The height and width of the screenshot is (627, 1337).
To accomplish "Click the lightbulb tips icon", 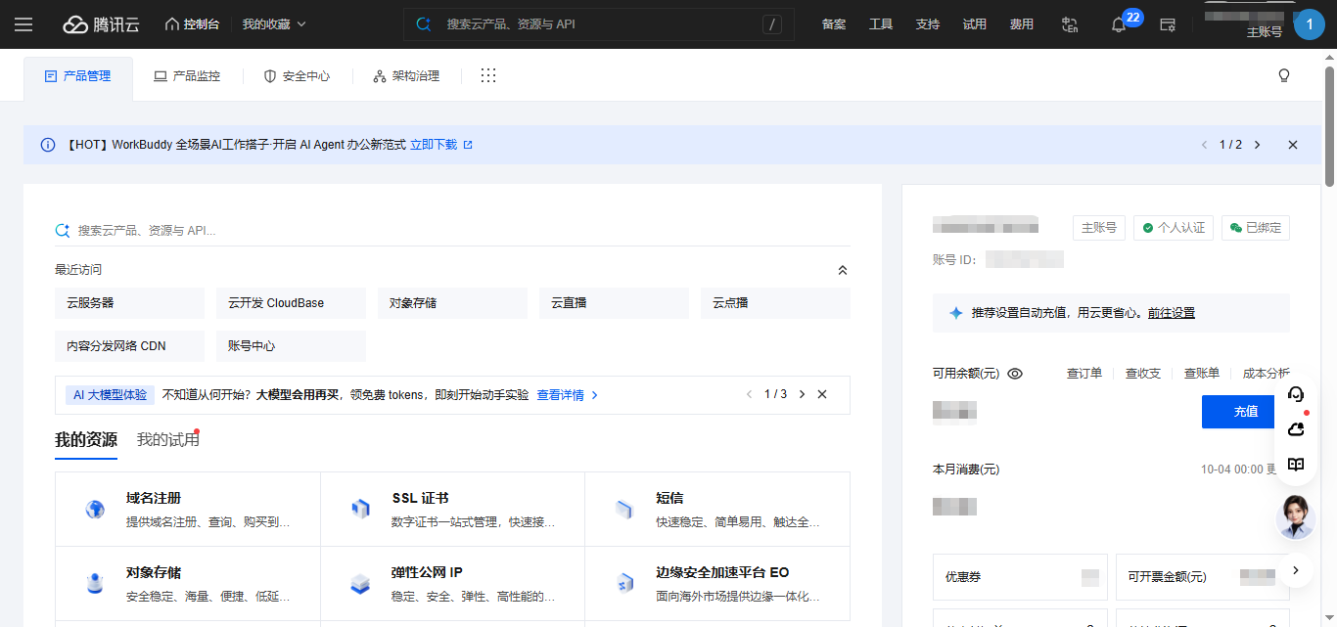I will 1284,76.
